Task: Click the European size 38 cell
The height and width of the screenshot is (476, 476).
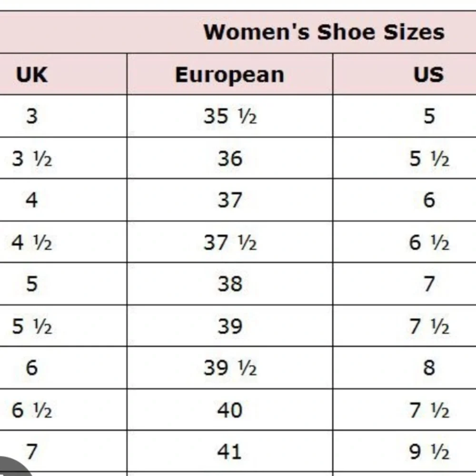Action: tap(230, 284)
